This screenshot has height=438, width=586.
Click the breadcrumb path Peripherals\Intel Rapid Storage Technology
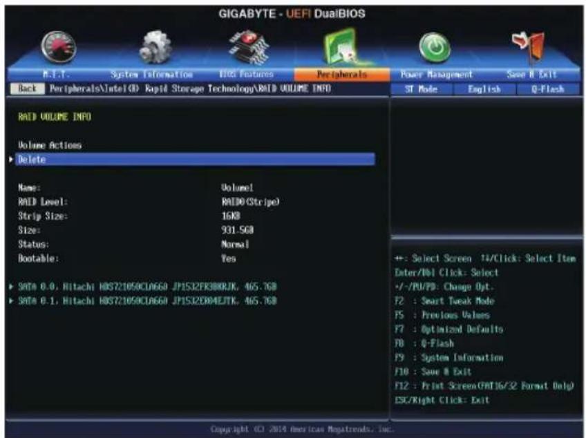pos(190,88)
